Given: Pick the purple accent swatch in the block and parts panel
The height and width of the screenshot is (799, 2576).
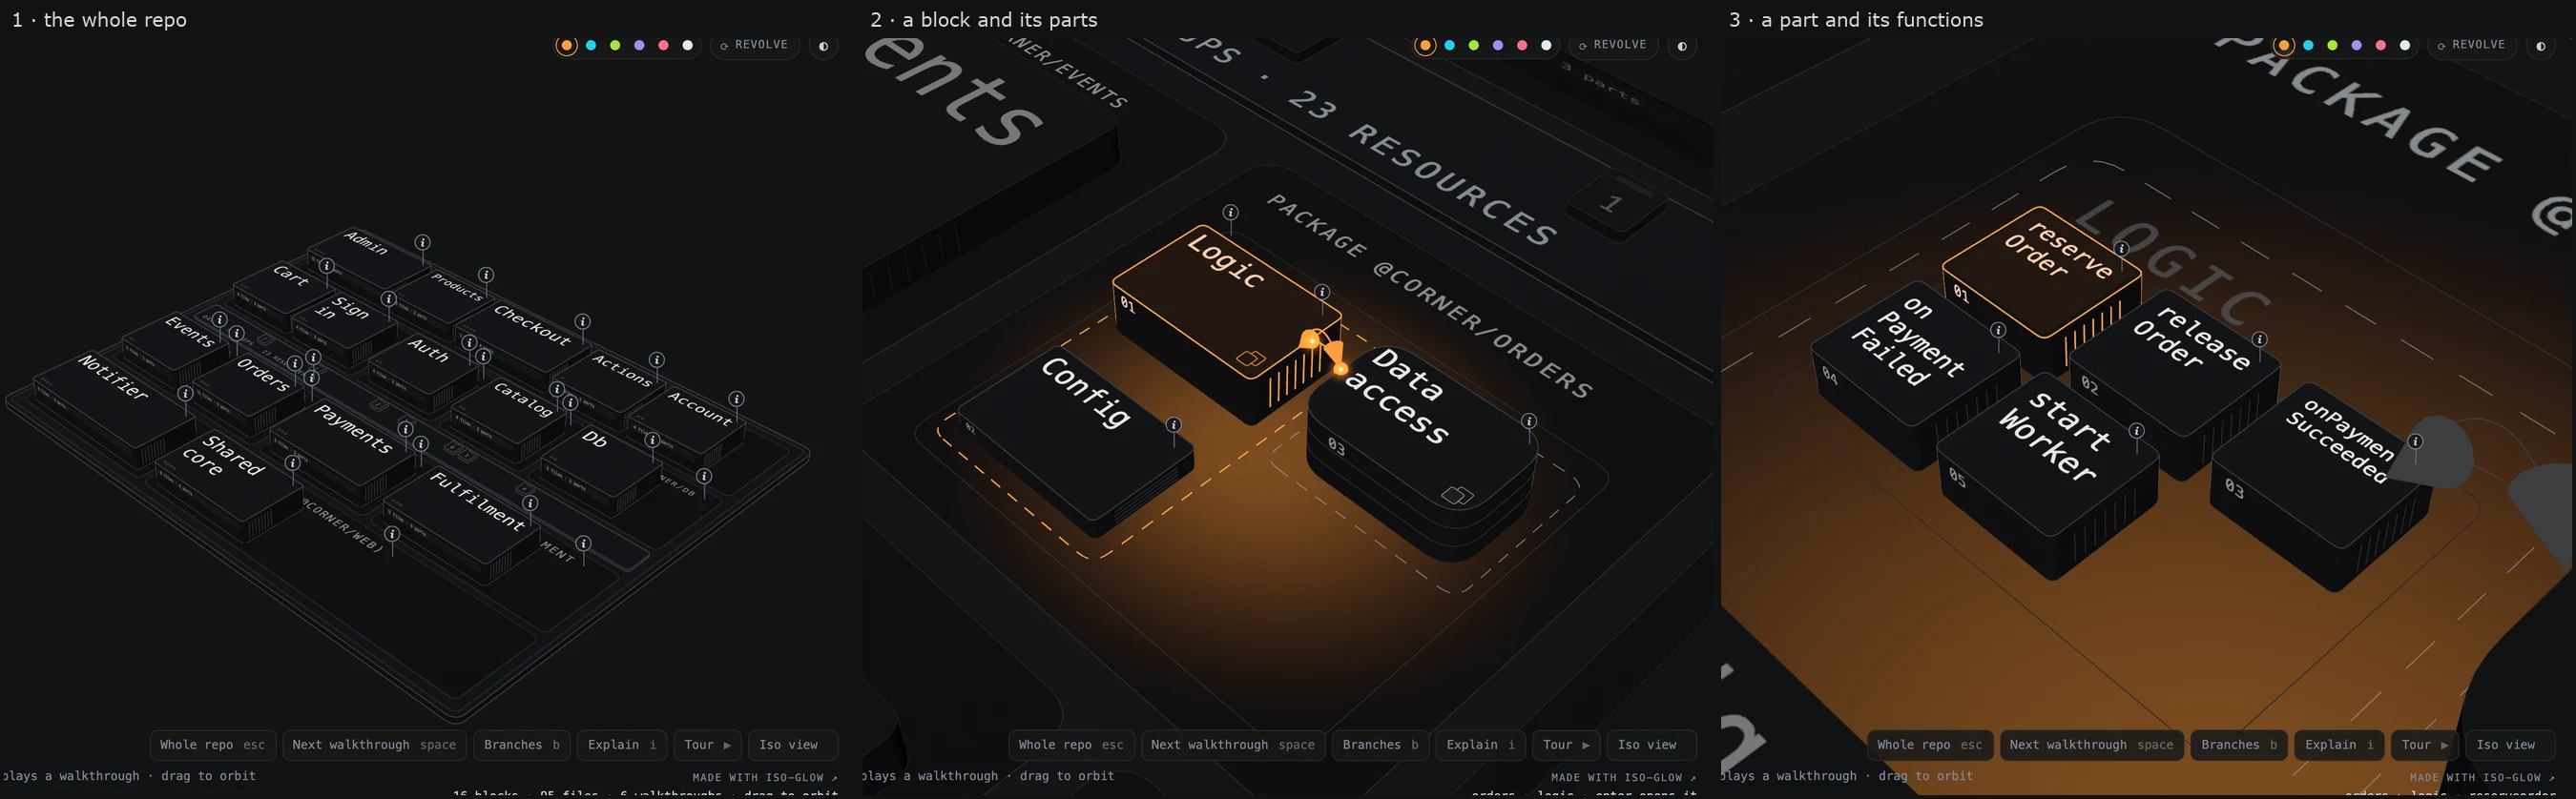Looking at the screenshot, I should pos(1498,45).
